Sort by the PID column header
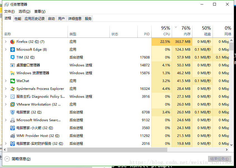The image size is (236, 168). (x=144, y=32)
